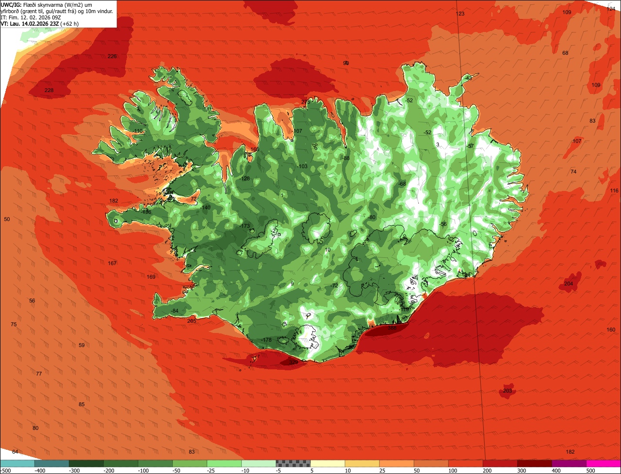
Task: Click the legend swatch between 300 and 400
Action: click(534, 463)
